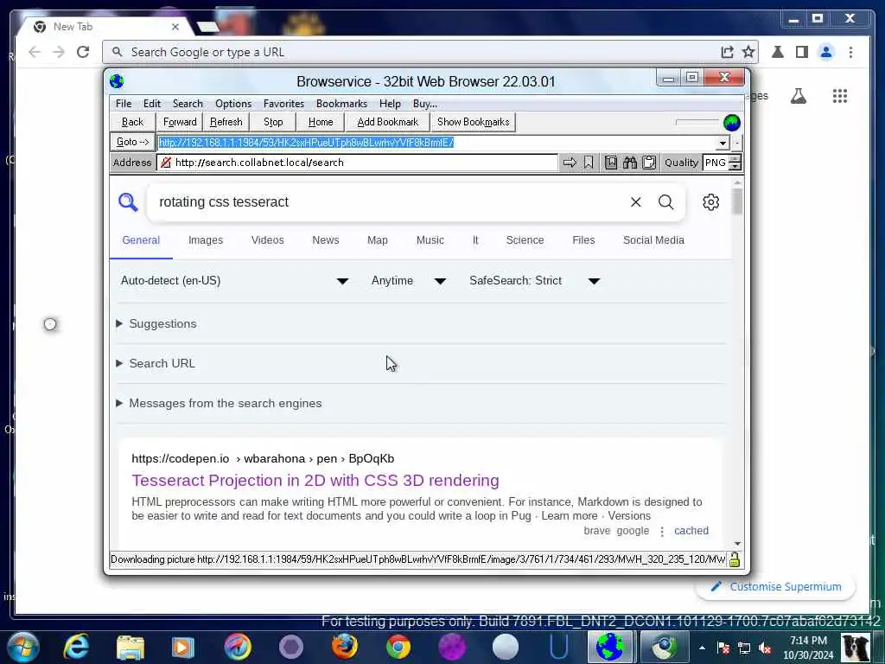Click the Refresh button in Browservice

point(226,122)
